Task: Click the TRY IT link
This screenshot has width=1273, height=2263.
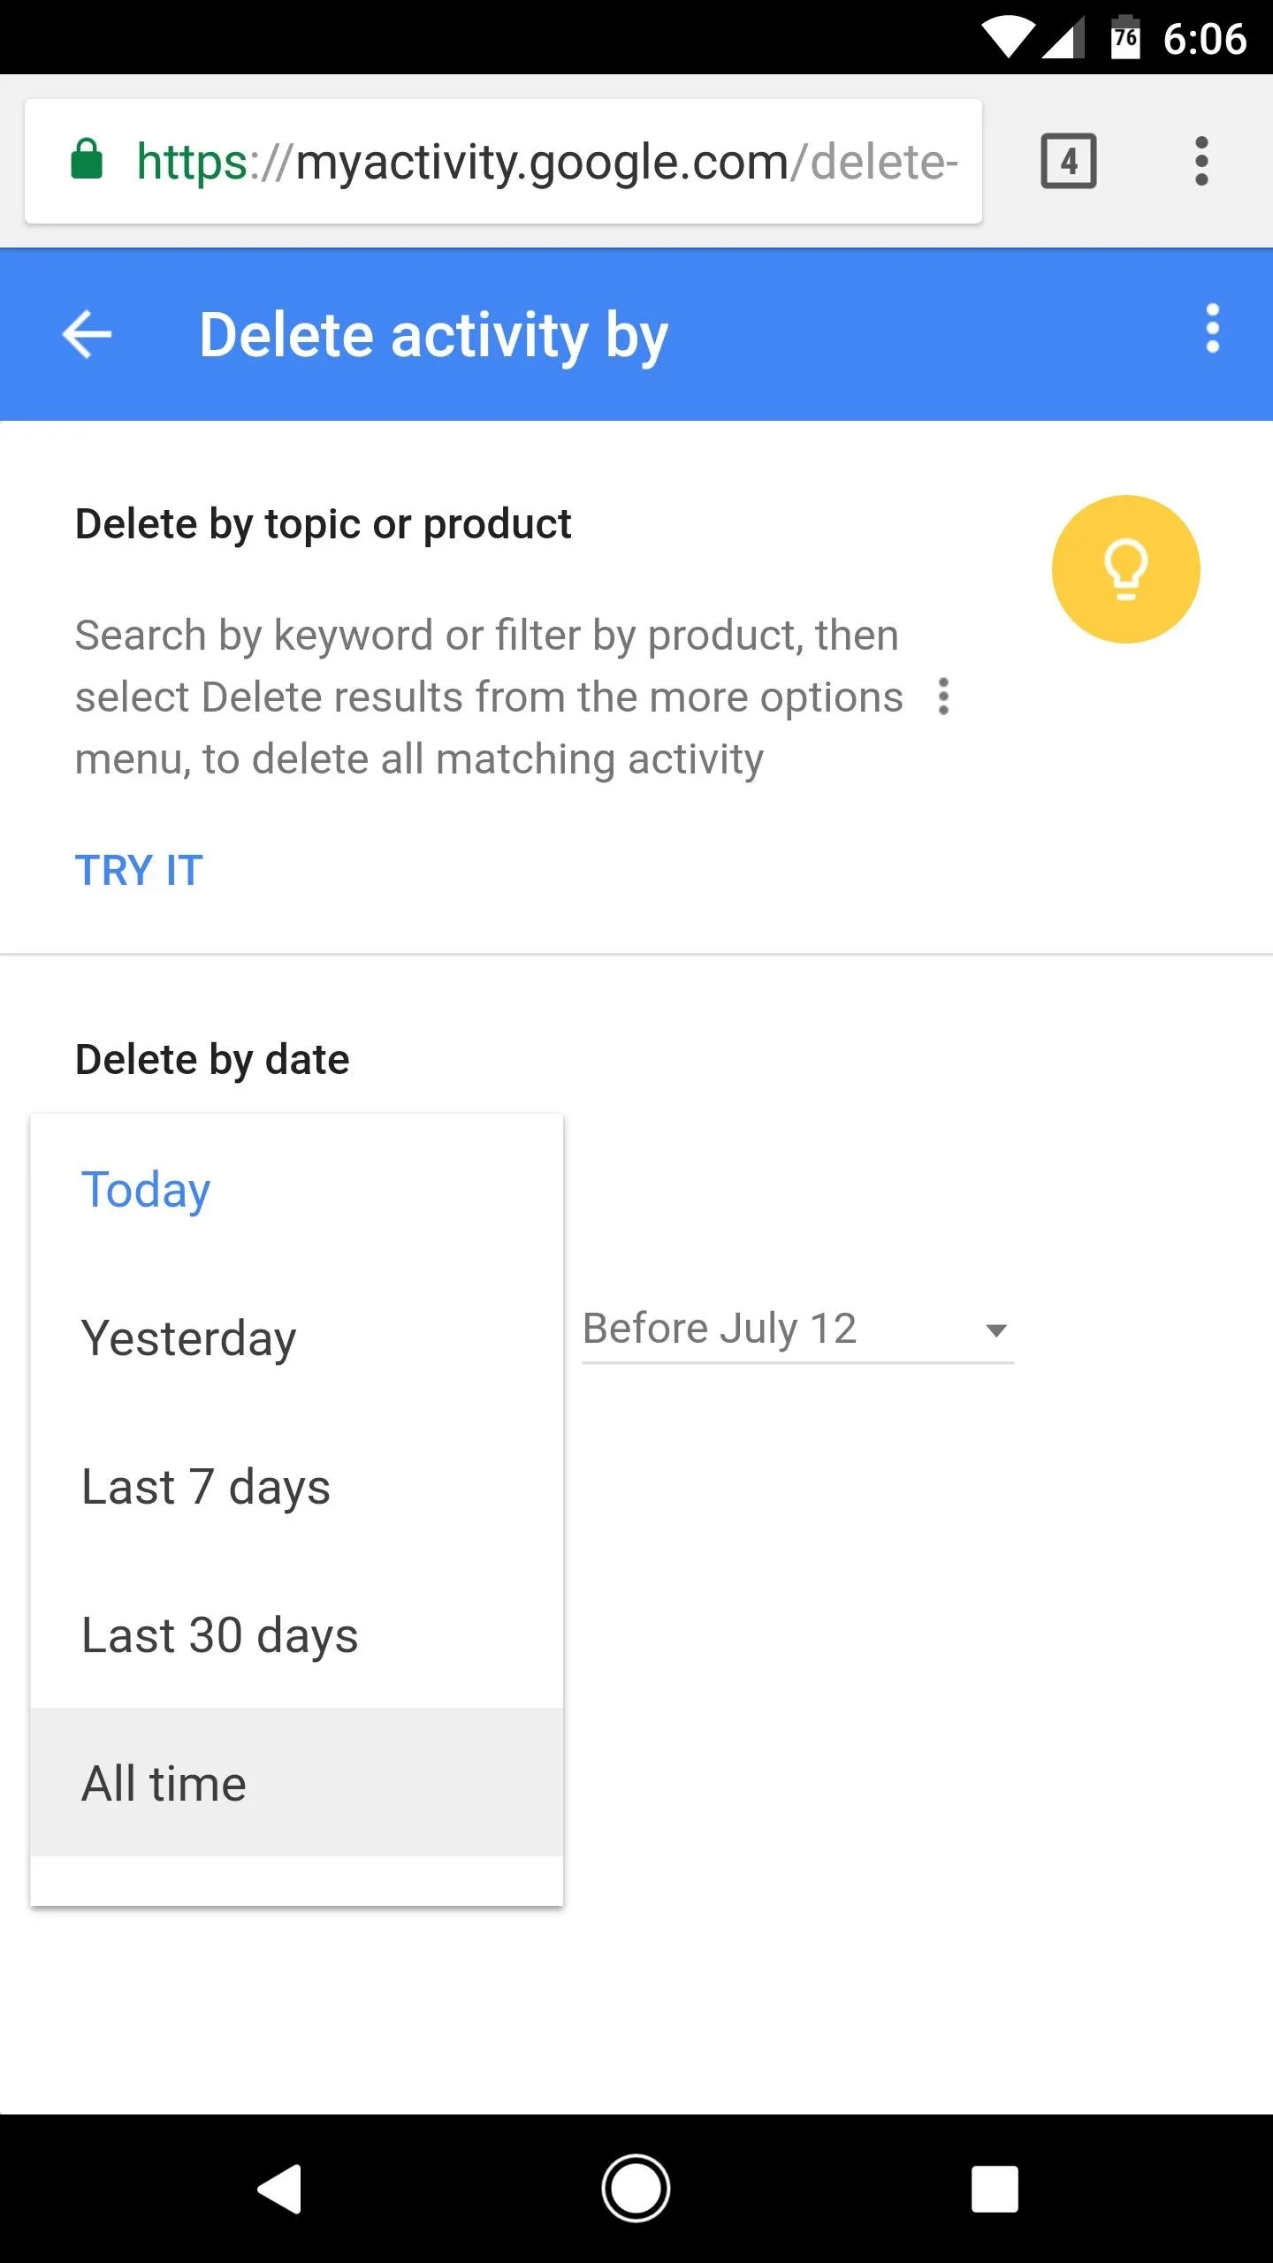Action: [139, 871]
